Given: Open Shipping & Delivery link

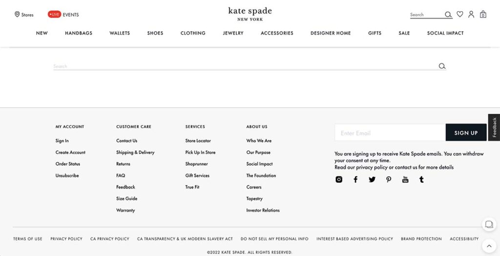Looking at the screenshot, I should pyautogui.click(x=135, y=152).
